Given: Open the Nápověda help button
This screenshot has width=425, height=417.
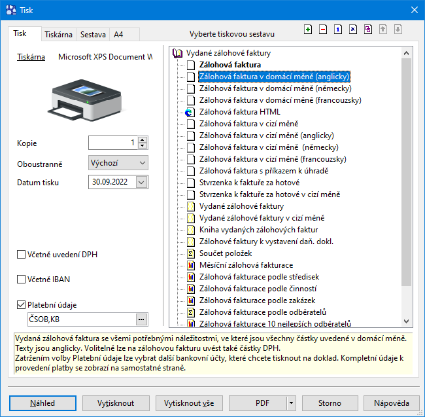Looking at the screenshot, I should [x=392, y=403].
